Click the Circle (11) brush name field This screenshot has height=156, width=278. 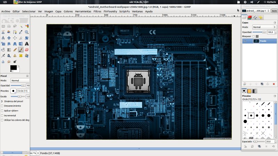(23, 91)
